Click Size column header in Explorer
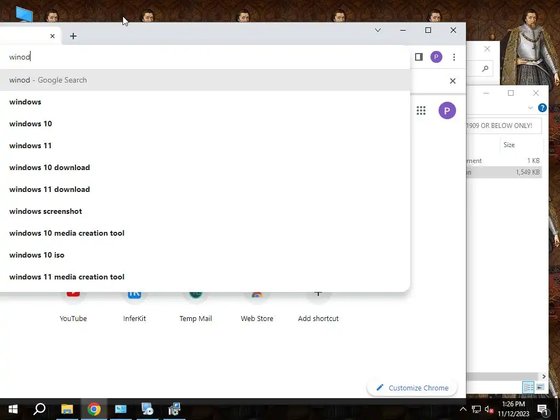 click(x=521, y=144)
